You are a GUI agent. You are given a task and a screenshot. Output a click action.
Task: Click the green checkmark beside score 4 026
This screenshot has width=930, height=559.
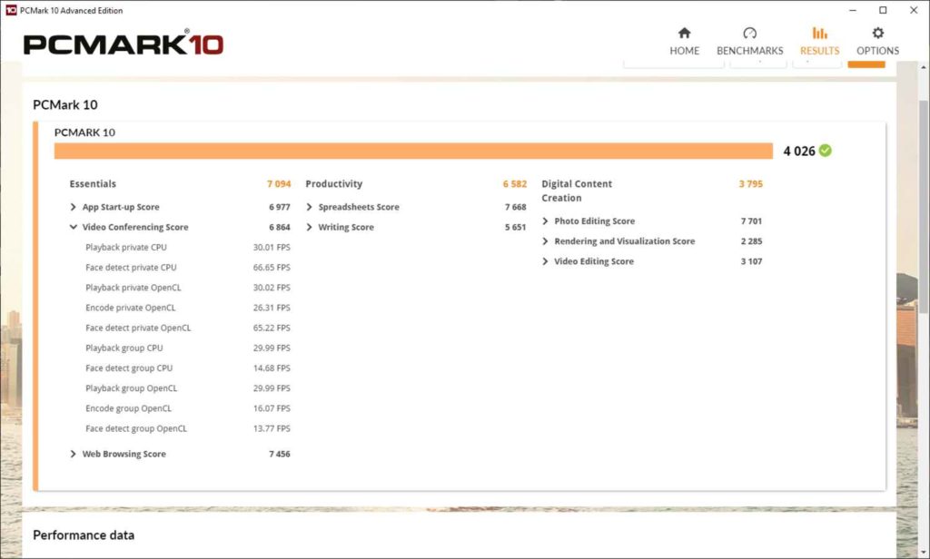point(825,151)
